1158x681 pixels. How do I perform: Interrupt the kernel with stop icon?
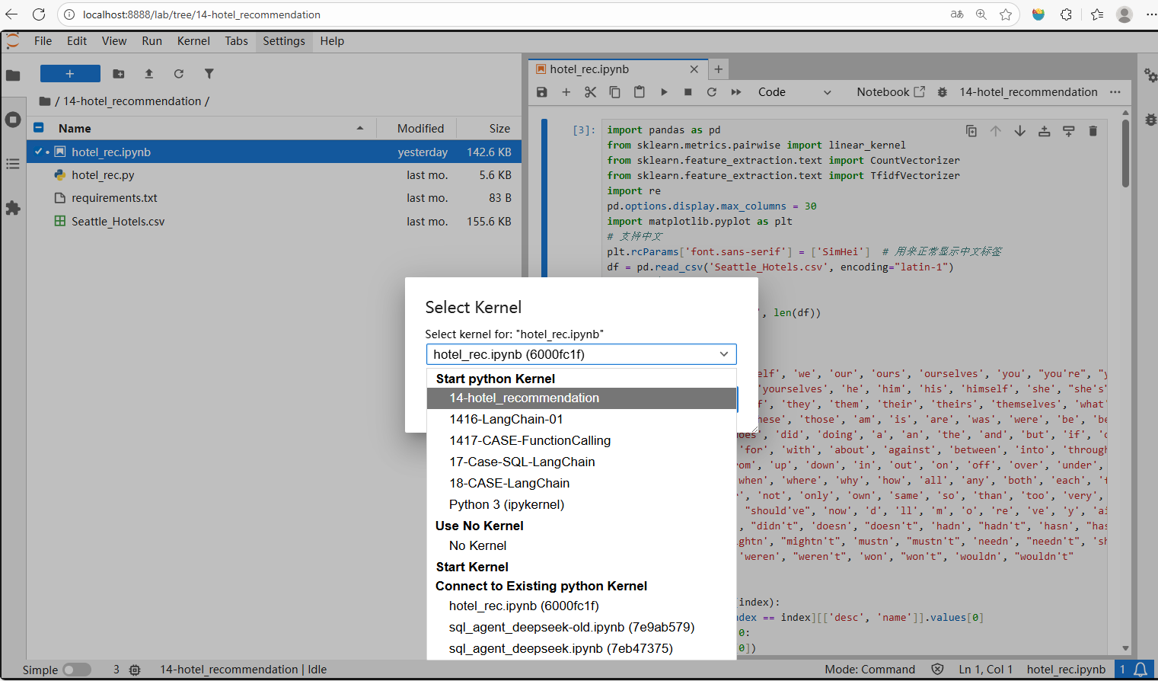(x=687, y=92)
